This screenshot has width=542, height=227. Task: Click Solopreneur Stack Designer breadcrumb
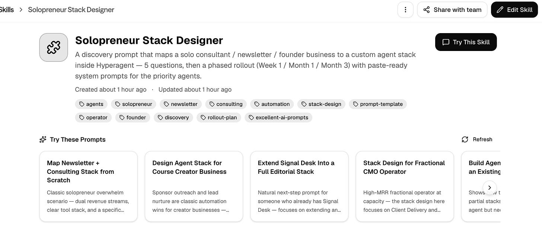[x=71, y=10]
